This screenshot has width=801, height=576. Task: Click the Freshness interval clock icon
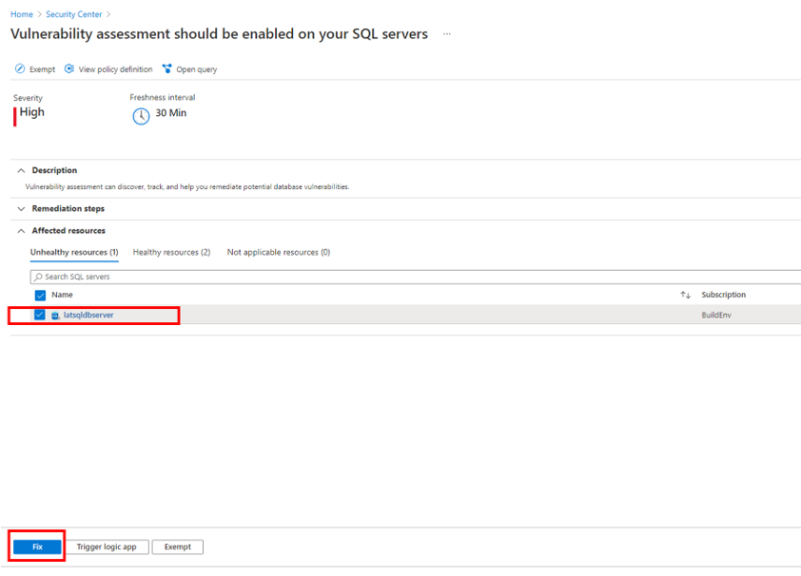pos(141,116)
